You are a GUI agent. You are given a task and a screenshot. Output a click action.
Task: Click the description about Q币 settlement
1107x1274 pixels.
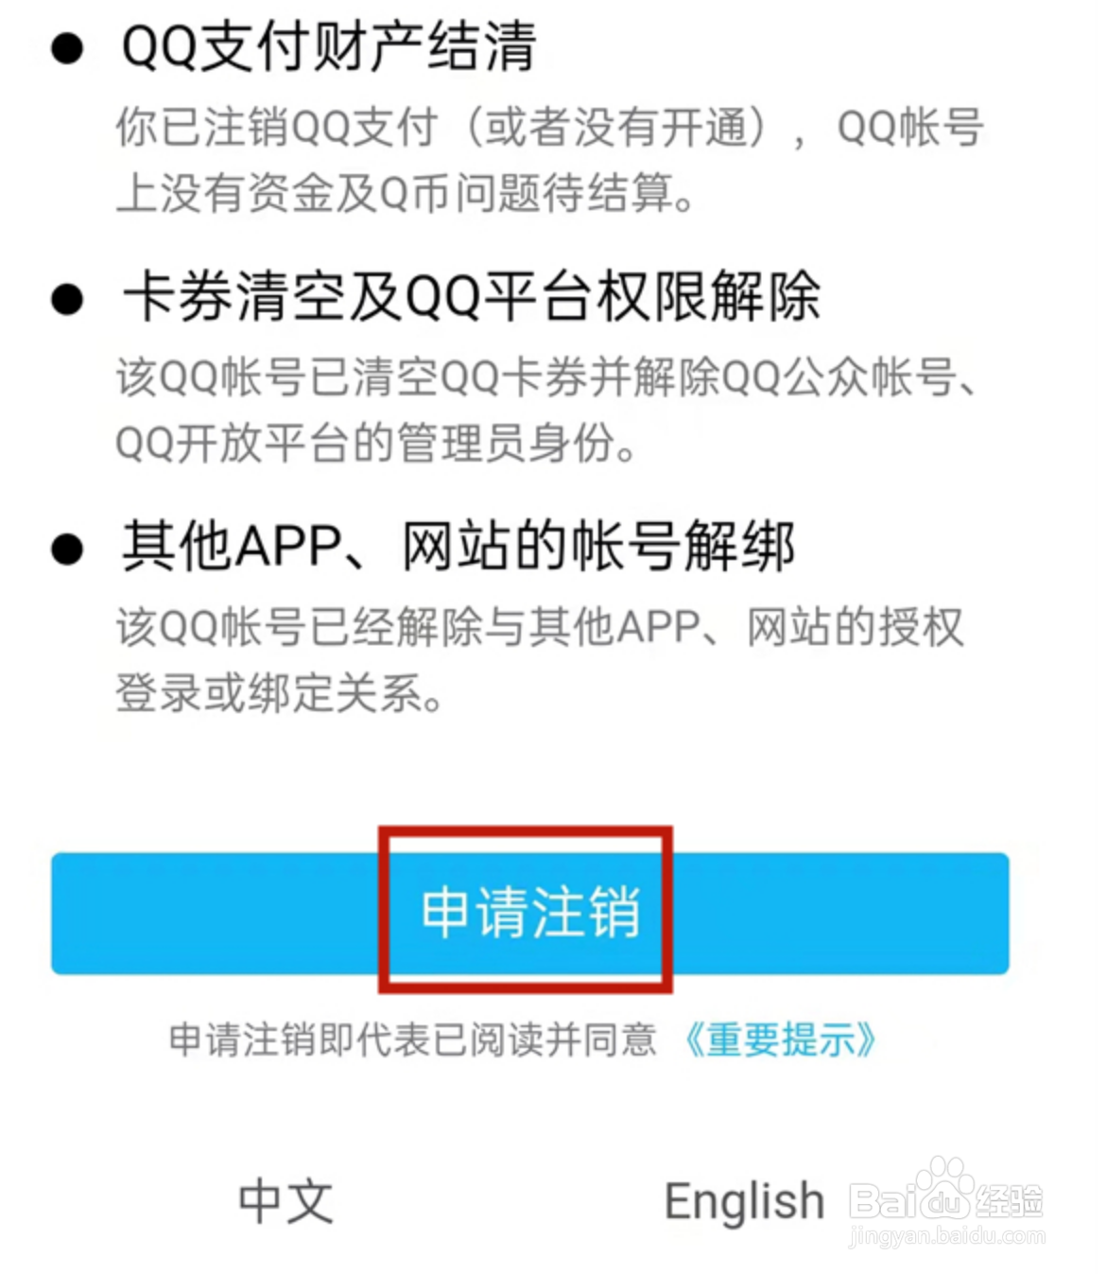tap(550, 160)
